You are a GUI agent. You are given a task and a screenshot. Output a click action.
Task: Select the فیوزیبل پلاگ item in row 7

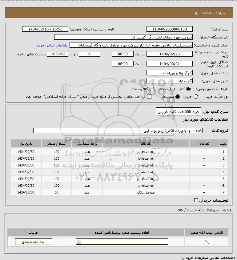click(x=146, y=192)
